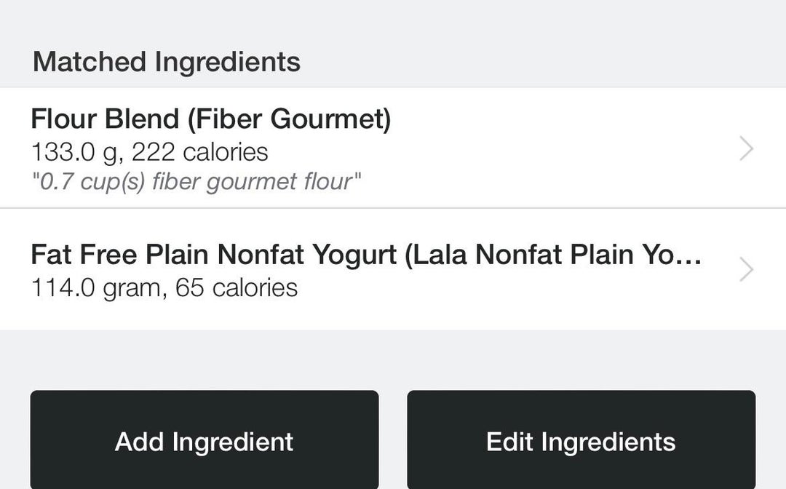Screen dimensions: 786x489
Task: Tap the chevron on the Flour Blend row
Action: 746,149
